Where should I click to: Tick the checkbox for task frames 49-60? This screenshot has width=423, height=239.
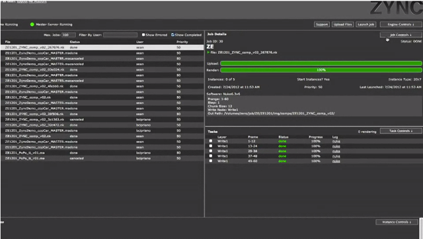tap(211, 161)
